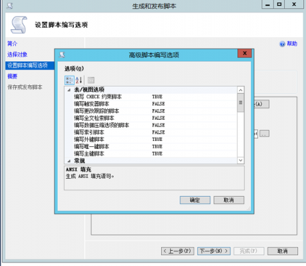This screenshot has width=306, height=266.
Task: Click the Alphabetical sort A-Z icon
Action: 78,80
